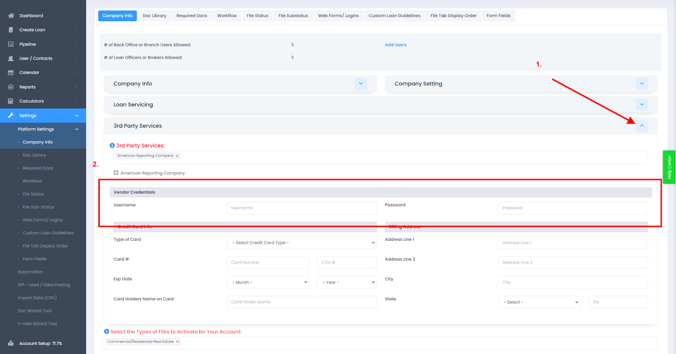The height and width of the screenshot is (354, 676).
Task: Expand the Create Loan sidebar arrow
Action: 77,30
